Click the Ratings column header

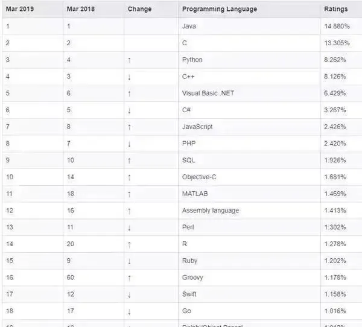tap(335, 10)
